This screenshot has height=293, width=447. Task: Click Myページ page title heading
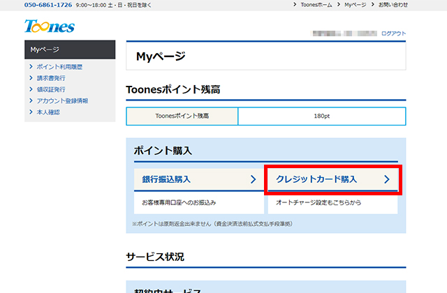click(x=161, y=56)
